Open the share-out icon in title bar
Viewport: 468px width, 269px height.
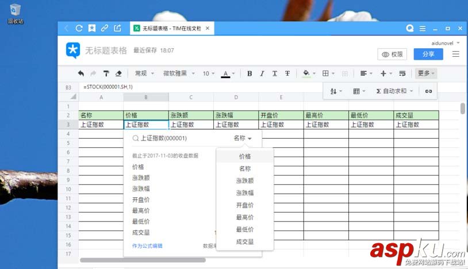(x=117, y=28)
